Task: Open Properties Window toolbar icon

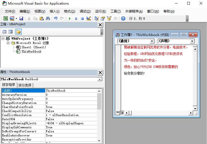Action: [103, 18]
